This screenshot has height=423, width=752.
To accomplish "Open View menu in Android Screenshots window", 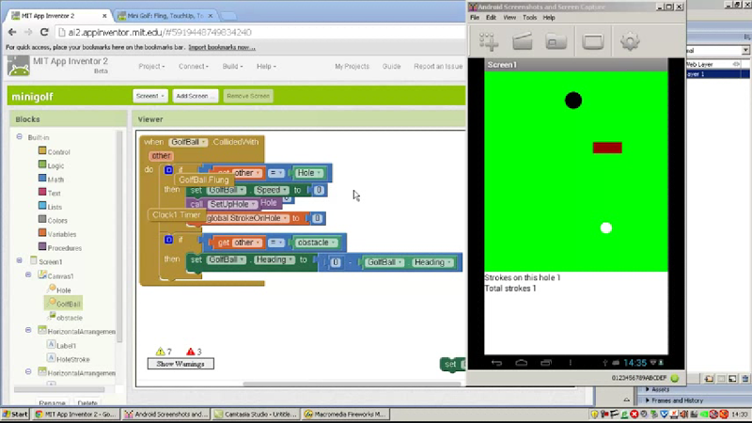I will [x=509, y=17].
